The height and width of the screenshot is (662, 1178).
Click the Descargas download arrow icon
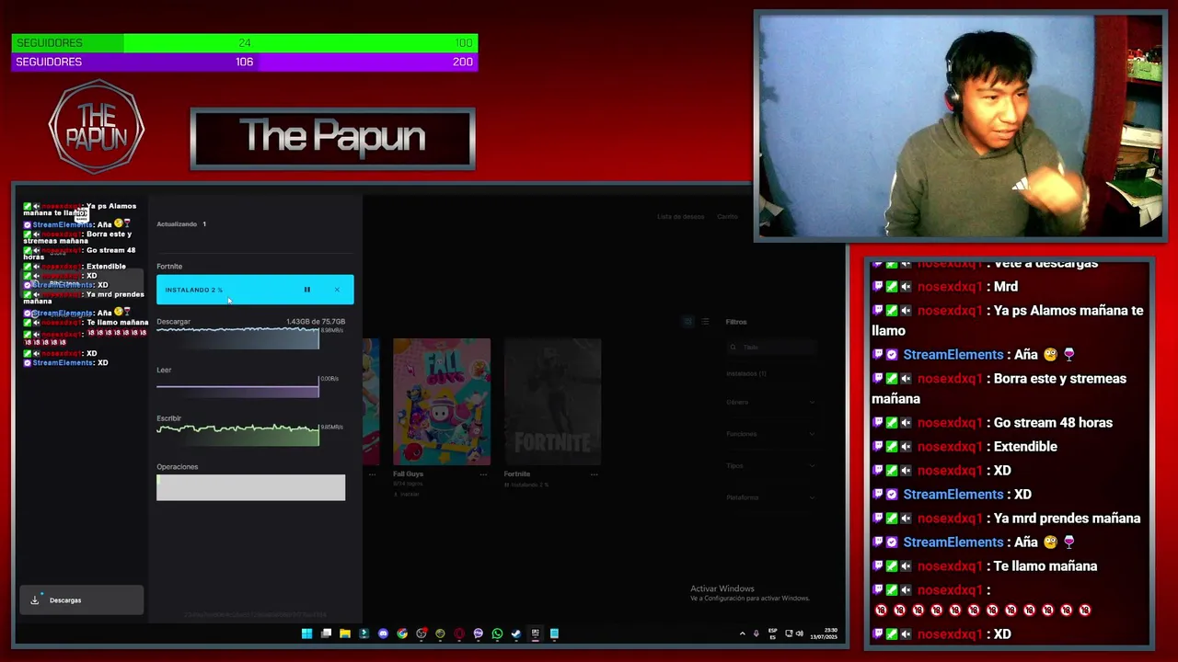pyautogui.click(x=35, y=600)
